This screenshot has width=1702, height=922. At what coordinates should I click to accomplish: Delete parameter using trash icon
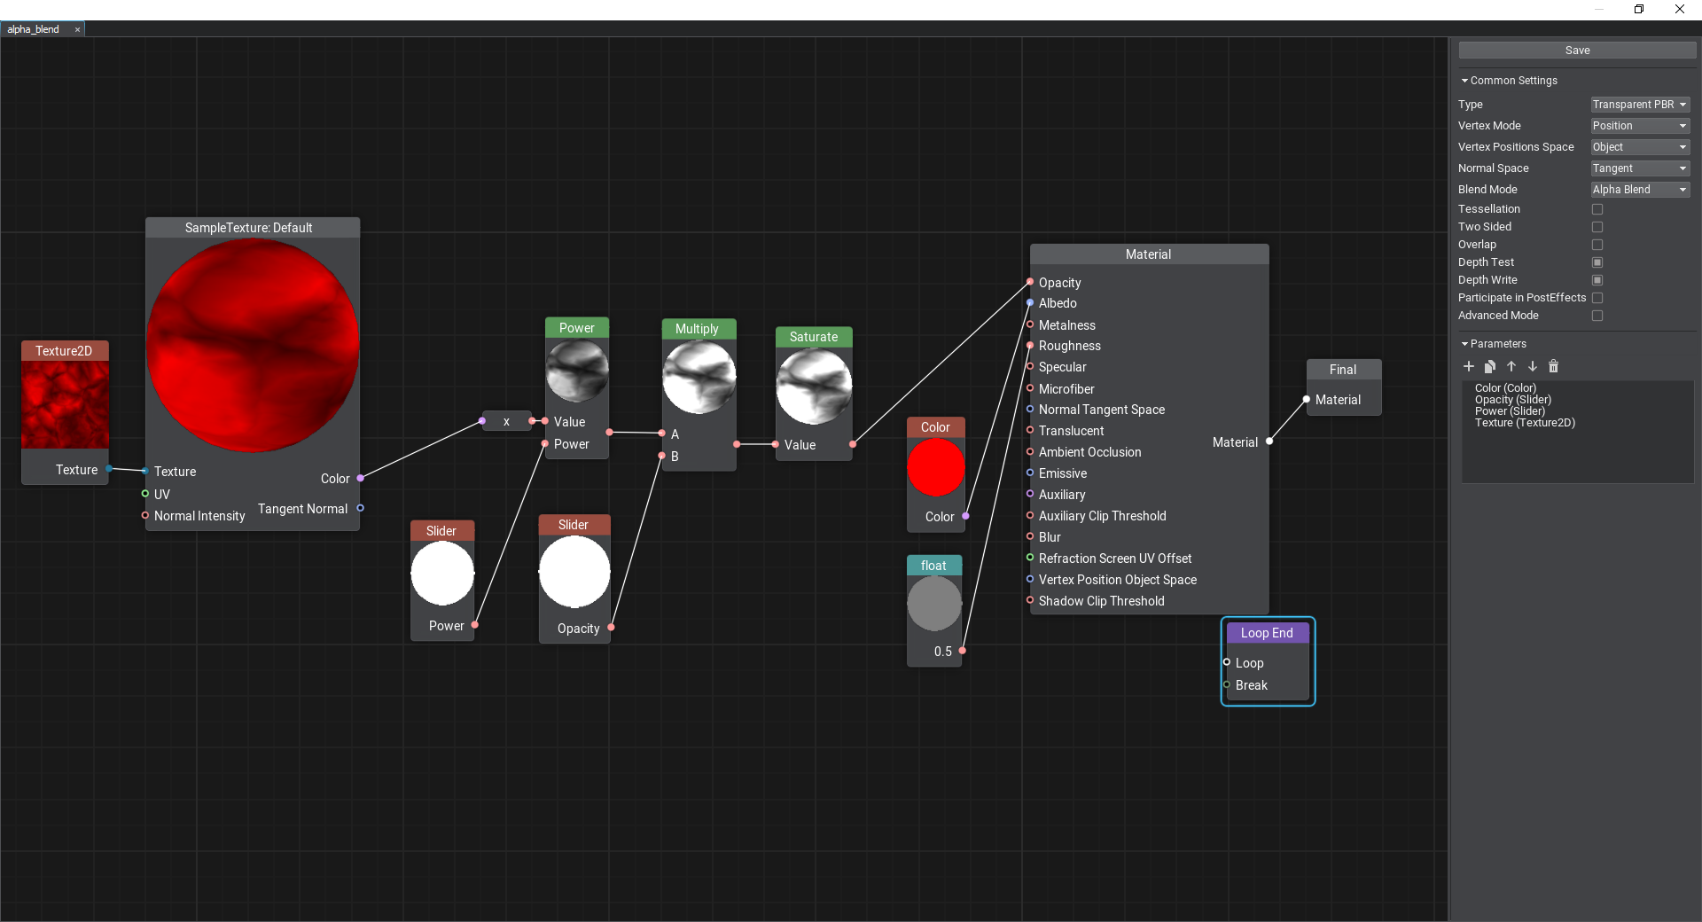[x=1553, y=366]
